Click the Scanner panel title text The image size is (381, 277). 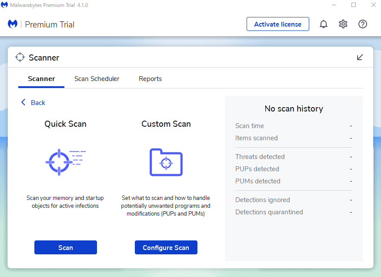(44, 57)
